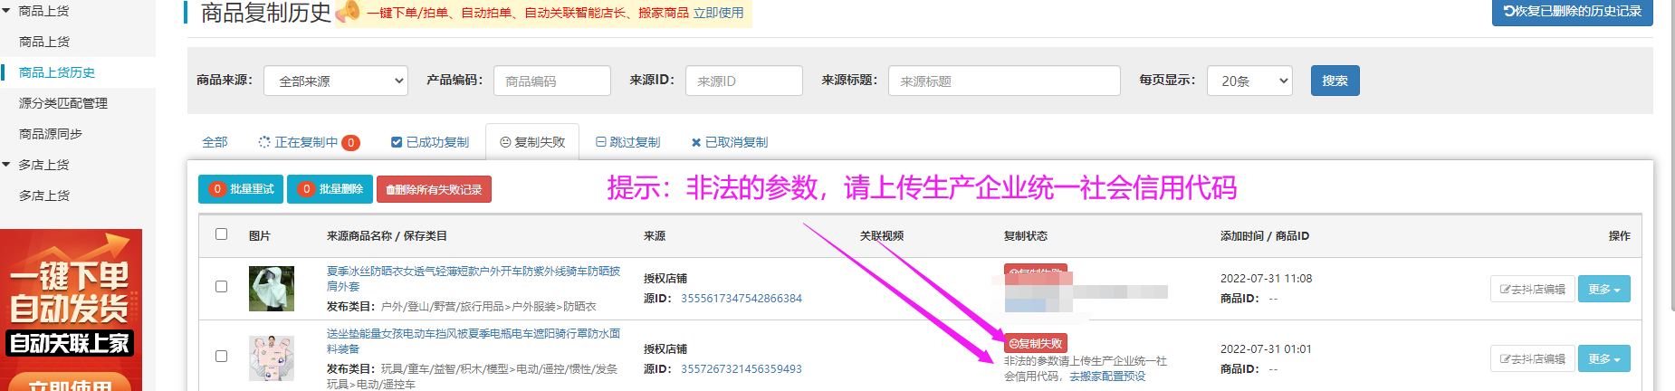This screenshot has height=391, width=1675.
Task: Click the 批量删除 button
Action: coord(330,189)
